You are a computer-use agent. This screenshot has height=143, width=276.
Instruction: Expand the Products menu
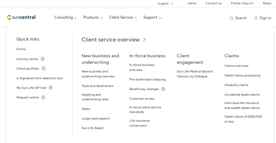click(x=93, y=18)
